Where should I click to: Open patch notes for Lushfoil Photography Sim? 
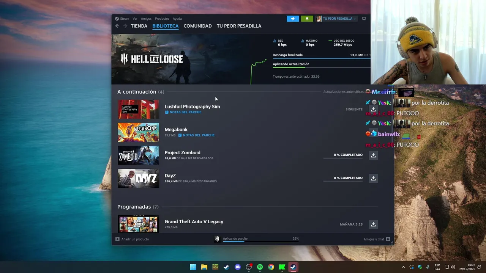183,112
